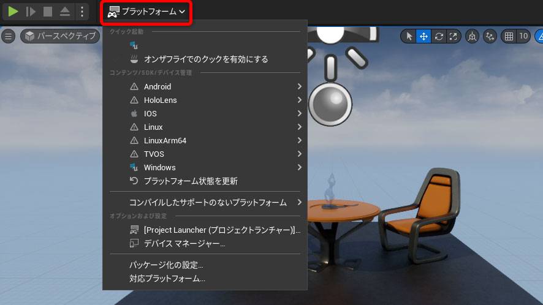The width and height of the screenshot is (543, 305).
Task: Click the skip frame button
Action: [x=31, y=12]
